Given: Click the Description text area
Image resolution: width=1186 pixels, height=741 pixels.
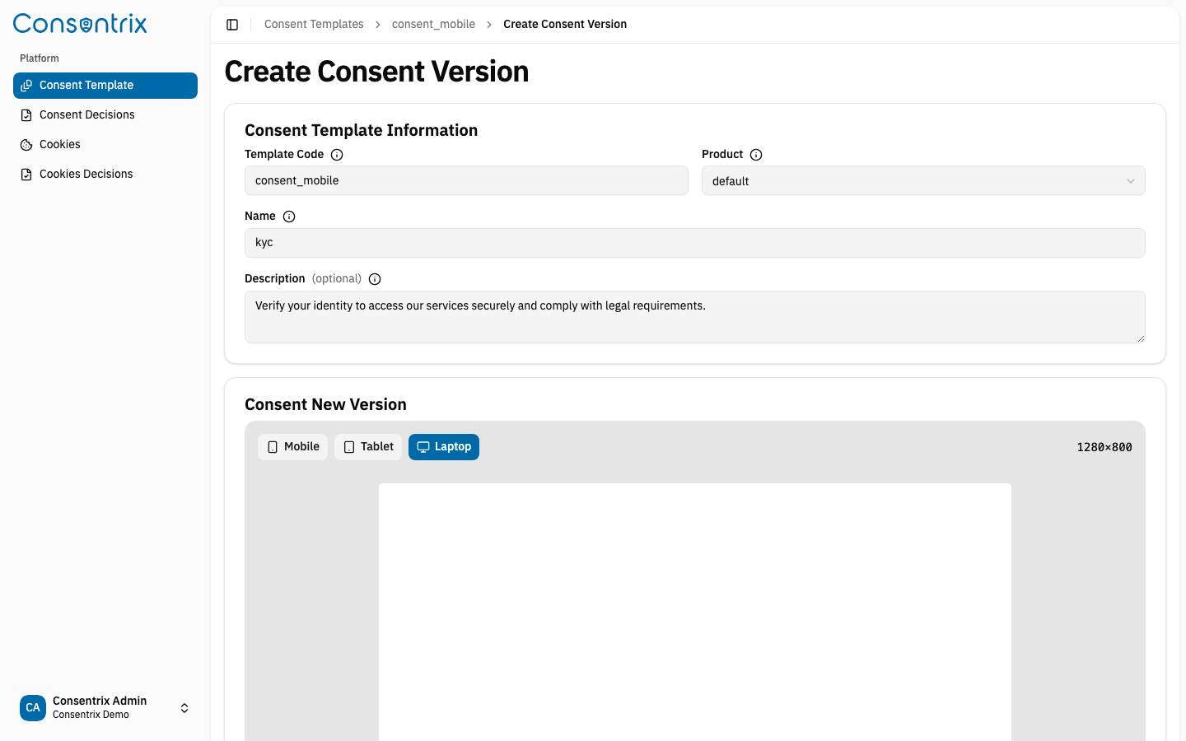Looking at the screenshot, I should pyautogui.click(x=695, y=317).
